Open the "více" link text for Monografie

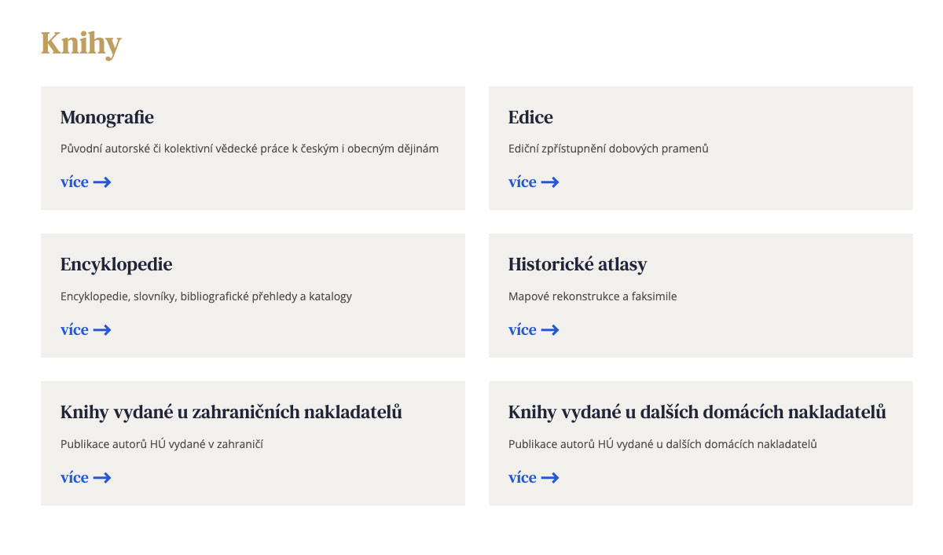(x=75, y=182)
